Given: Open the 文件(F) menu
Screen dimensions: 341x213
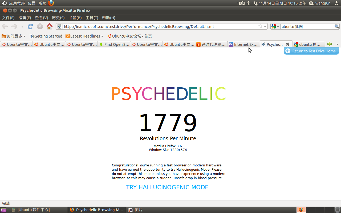Looking at the screenshot, I should pyautogui.click(x=8, y=18).
